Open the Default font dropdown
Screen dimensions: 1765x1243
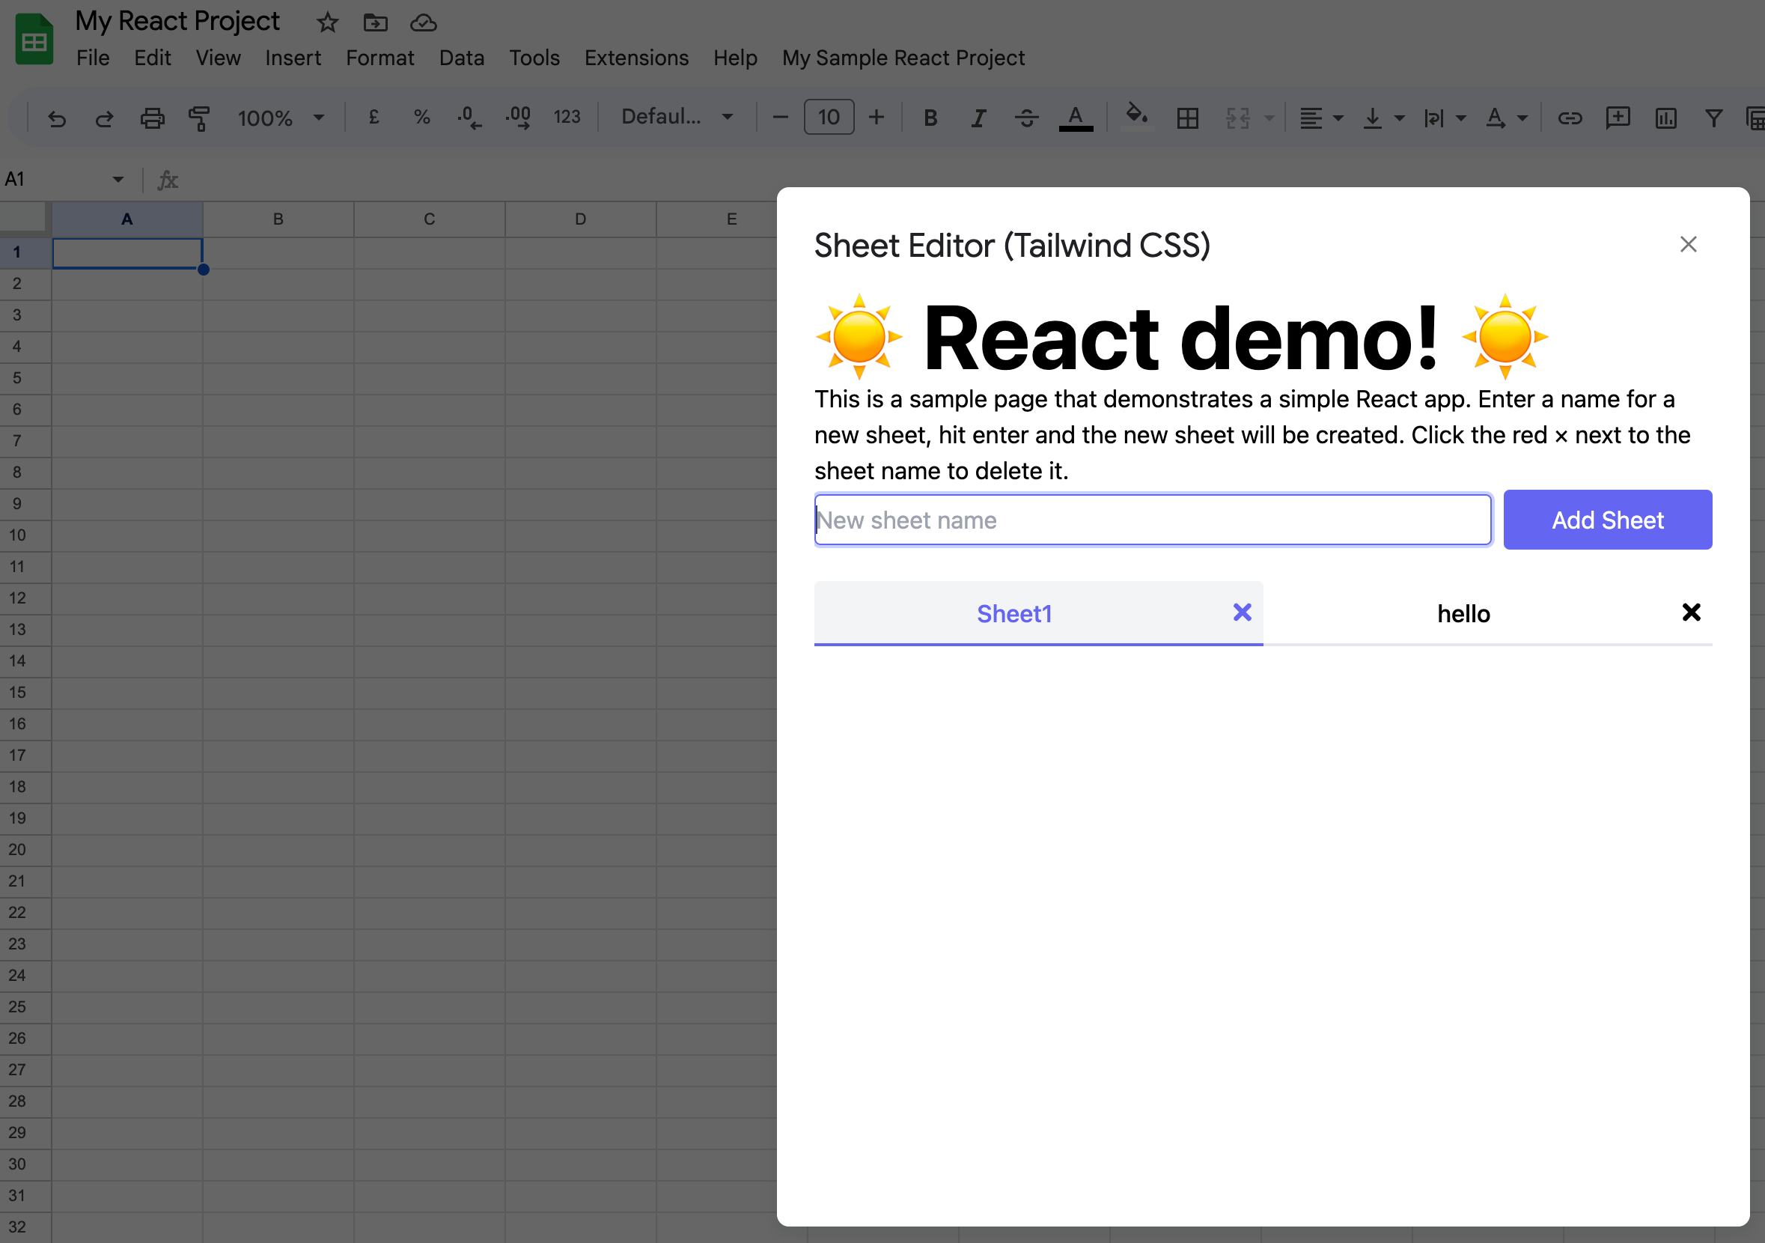pyautogui.click(x=677, y=117)
